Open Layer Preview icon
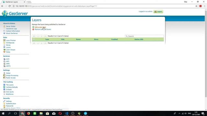207x116 pixels. 4,40
